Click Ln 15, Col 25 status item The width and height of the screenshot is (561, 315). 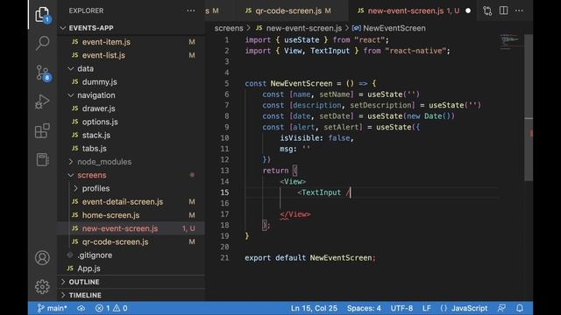click(314, 308)
